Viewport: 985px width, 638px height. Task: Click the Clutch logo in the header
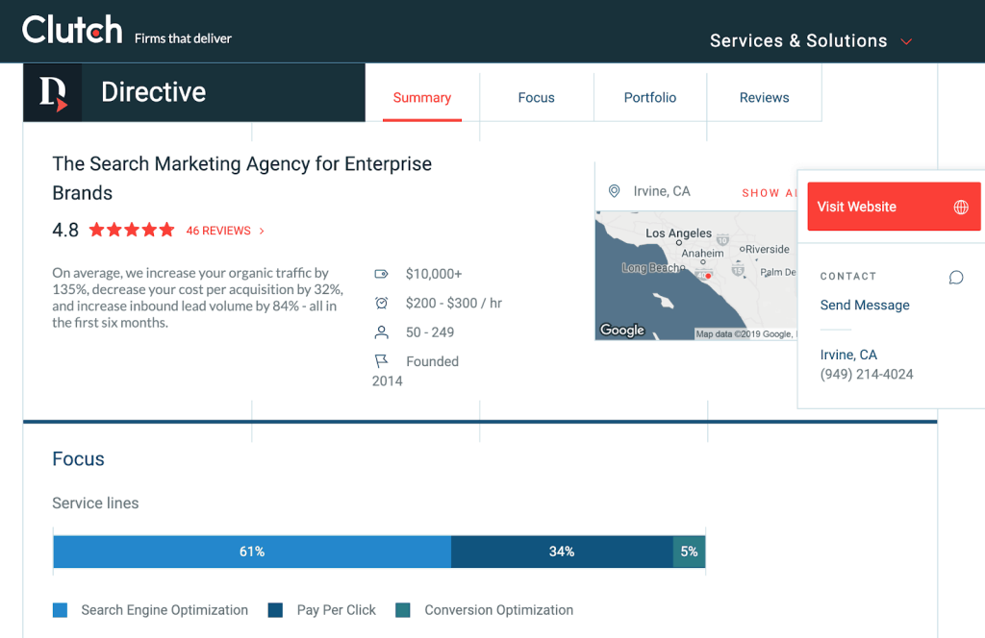click(x=72, y=29)
